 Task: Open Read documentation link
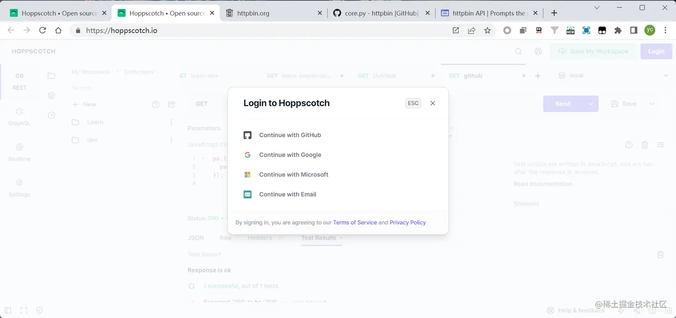tap(543, 184)
